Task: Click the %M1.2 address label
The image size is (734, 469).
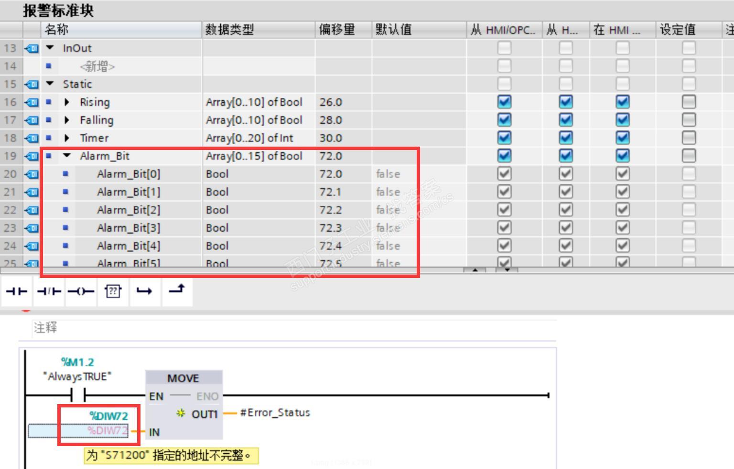Action: [77, 362]
